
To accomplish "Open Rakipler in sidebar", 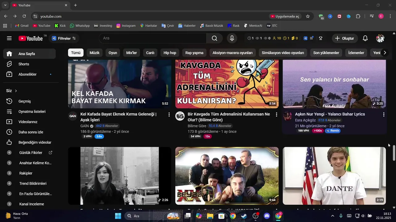I will coord(29,173).
